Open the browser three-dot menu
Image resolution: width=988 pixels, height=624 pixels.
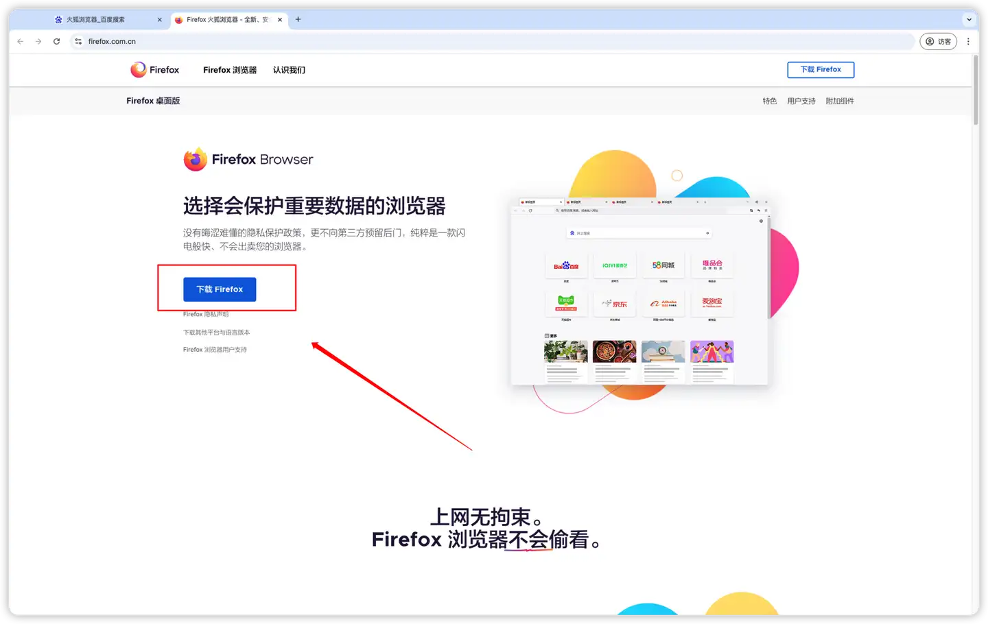[x=968, y=41]
